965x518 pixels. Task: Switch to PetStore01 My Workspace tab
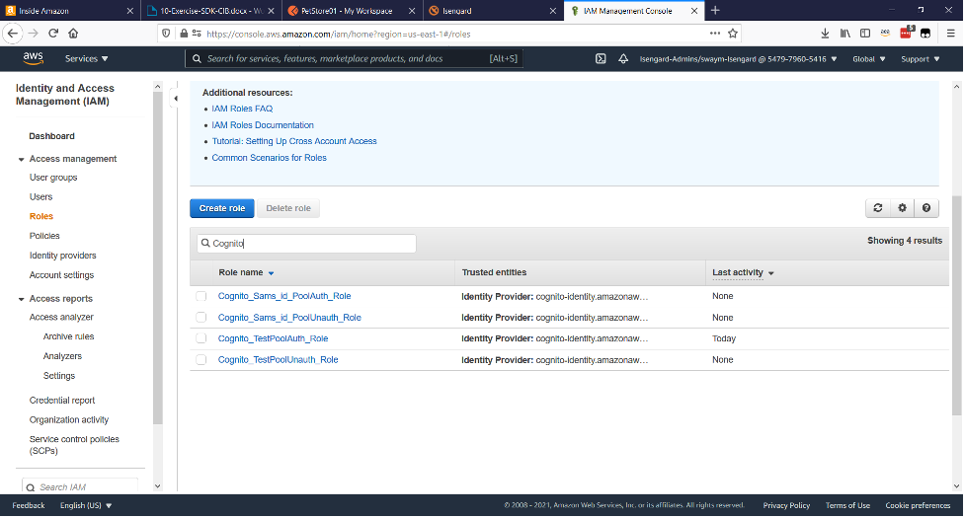(x=352, y=11)
